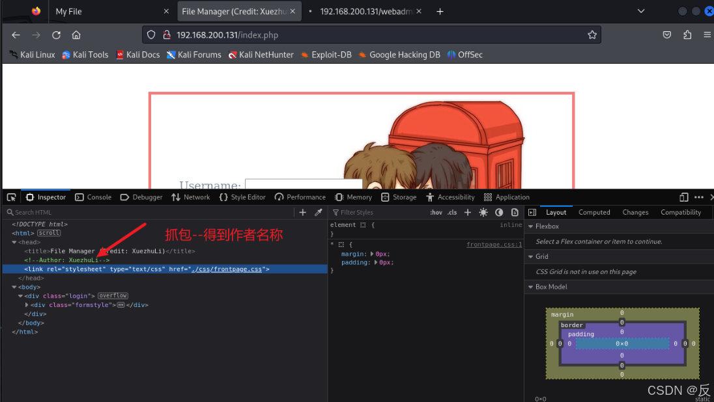The height and width of the screenshot is (402, 714).
Task: Open the Kali Forums bookmark
Action: click(x=194, y=55)
